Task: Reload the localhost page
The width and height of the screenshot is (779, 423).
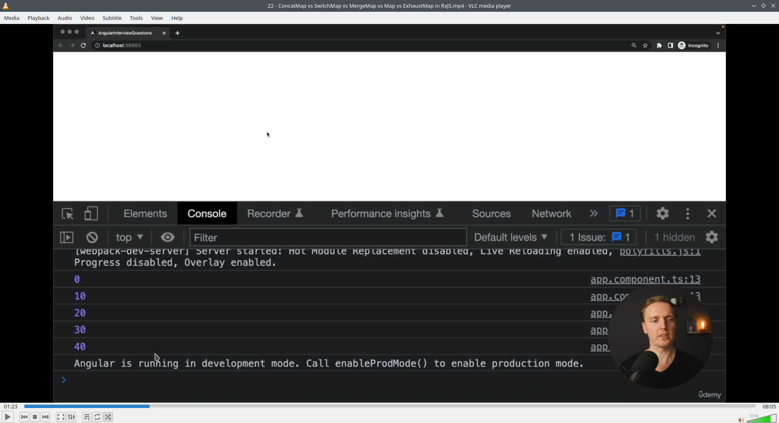Action: coord(84,45)
